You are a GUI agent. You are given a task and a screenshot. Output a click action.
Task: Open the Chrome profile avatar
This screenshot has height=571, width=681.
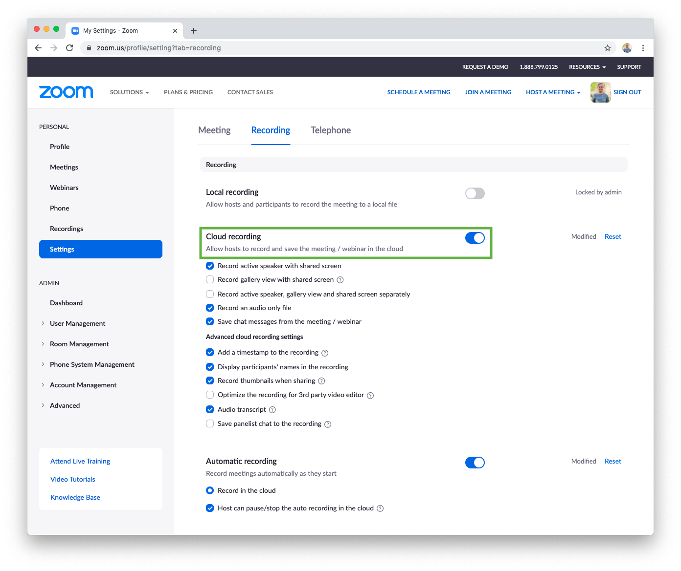tap(627, 48)
